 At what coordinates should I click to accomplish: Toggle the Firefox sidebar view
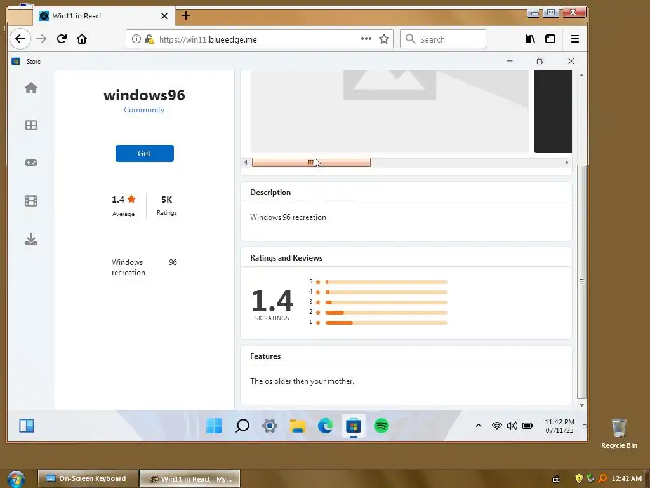550,39
